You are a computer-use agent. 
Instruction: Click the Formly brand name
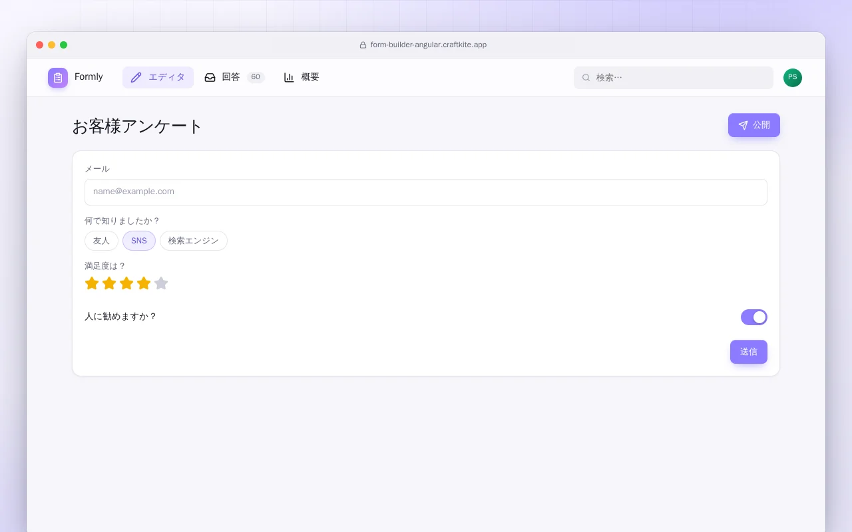[x=89, y=77]
